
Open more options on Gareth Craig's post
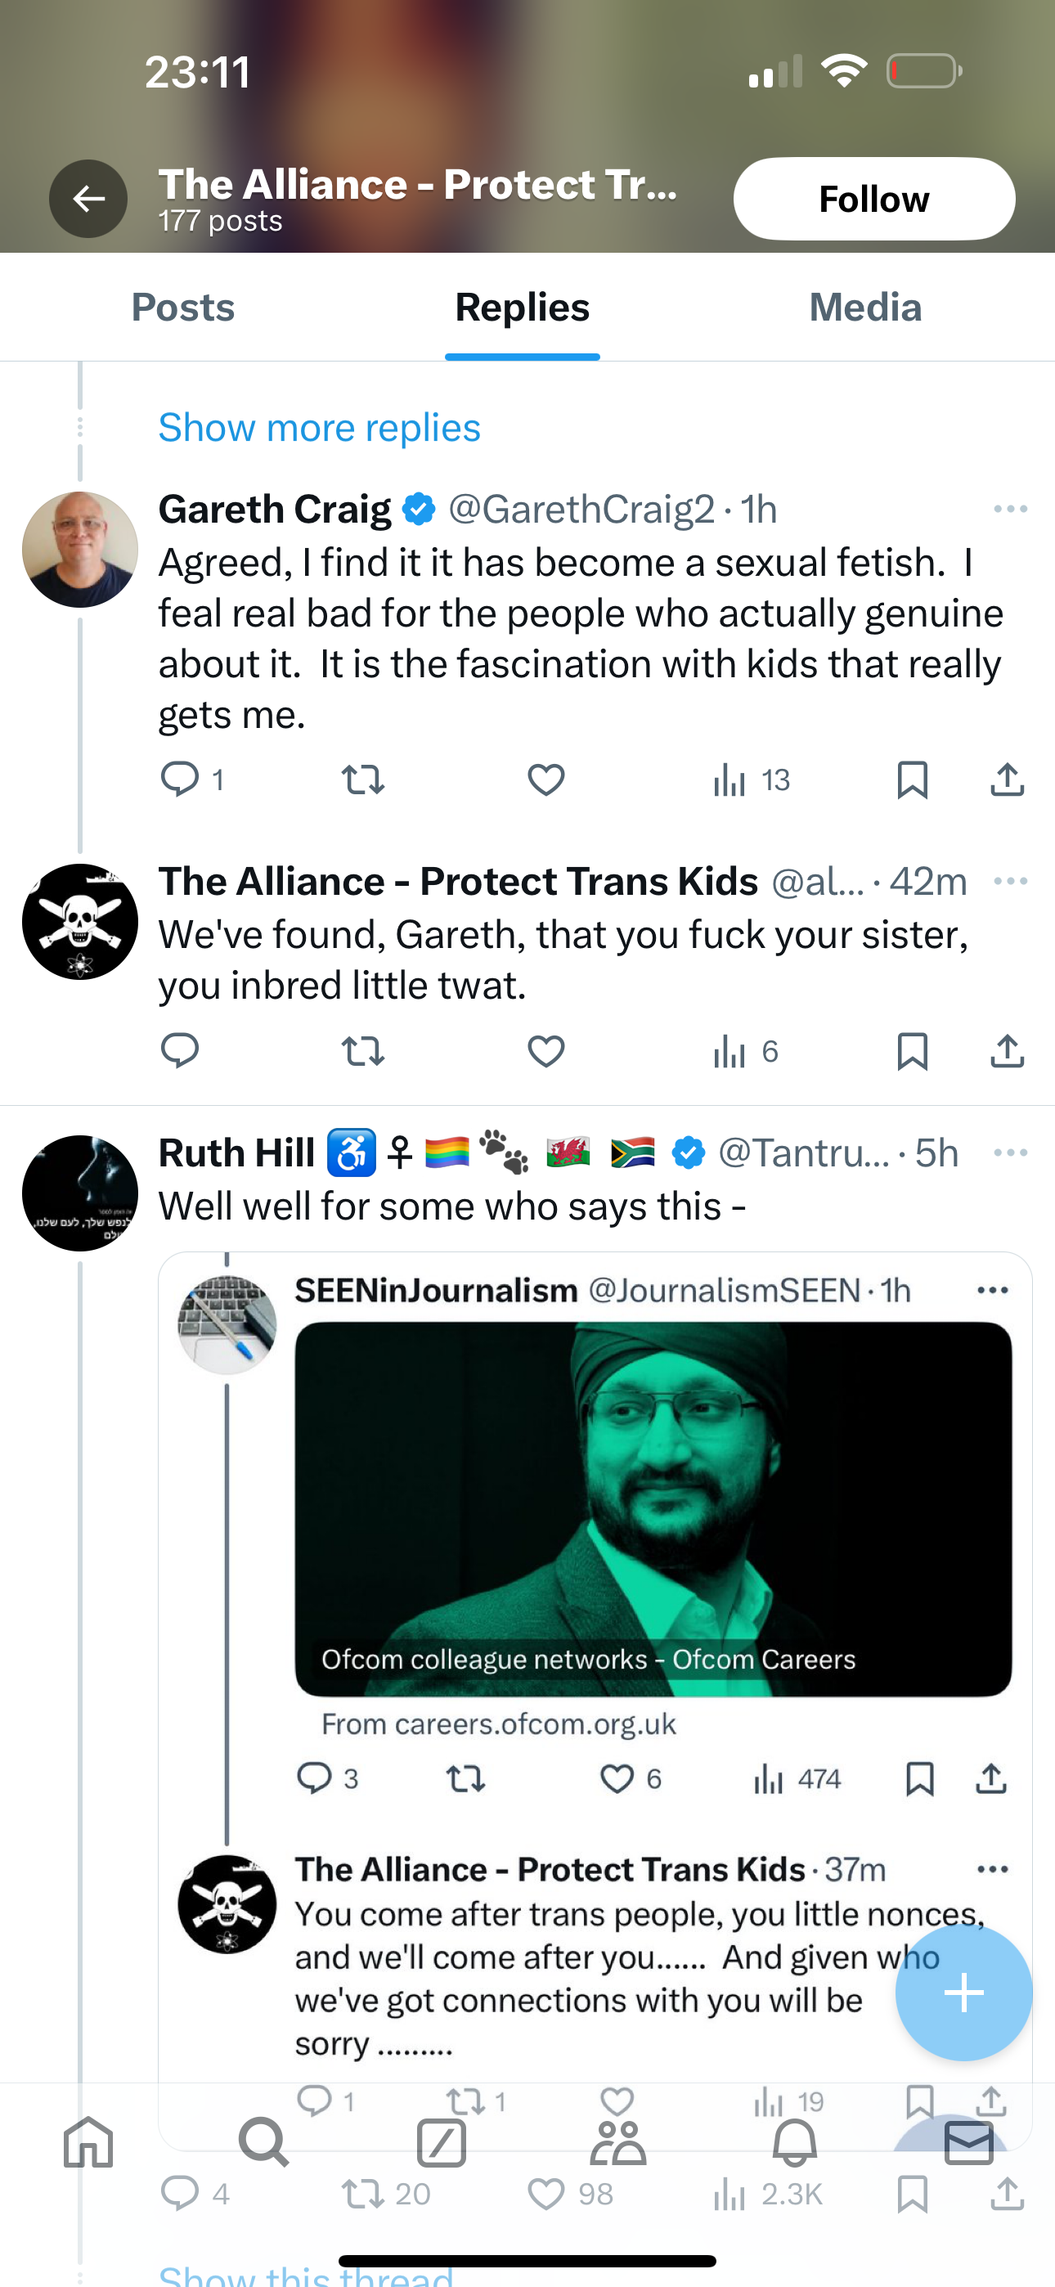click(x=1010, y=510)
